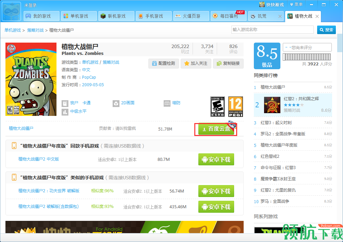Click the 搜索 search button
Screen dimensions: 343x242
click(326, 30)
